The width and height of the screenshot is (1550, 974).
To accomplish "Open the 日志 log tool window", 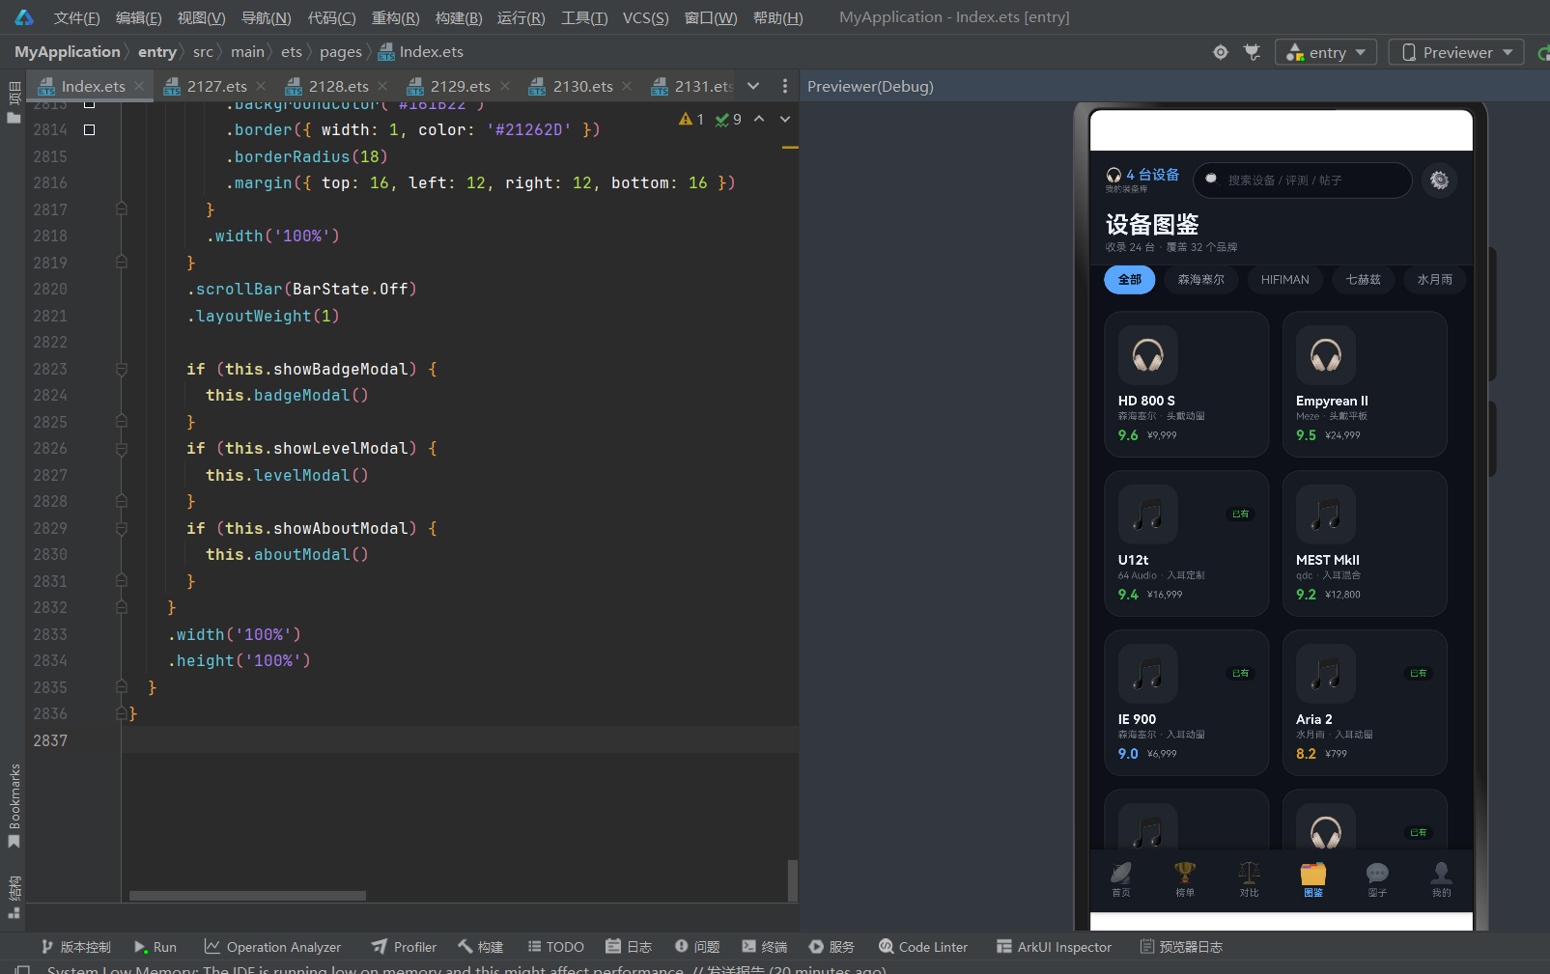I will (x=629, y=947).
